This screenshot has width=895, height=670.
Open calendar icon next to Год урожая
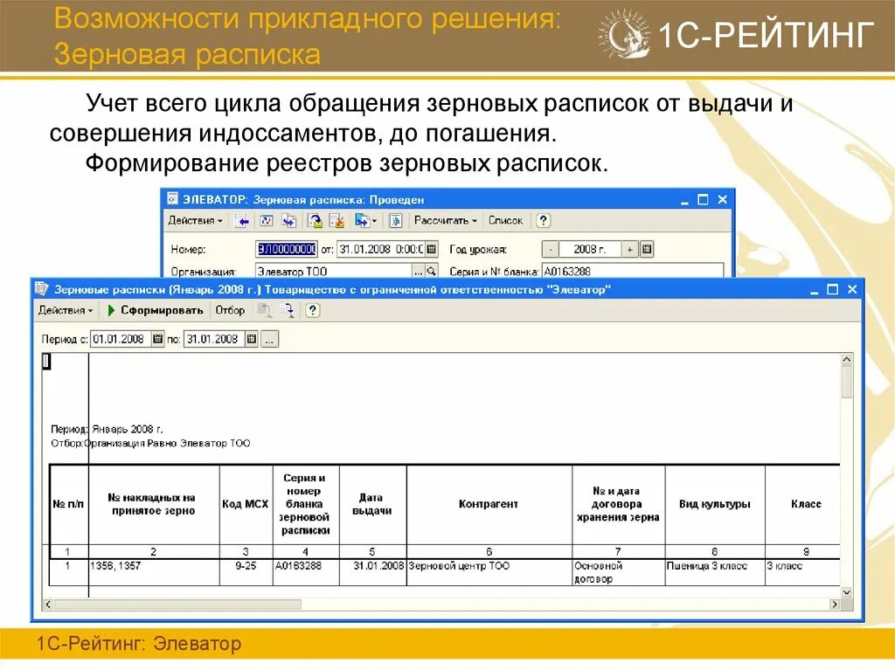point(646,249)
